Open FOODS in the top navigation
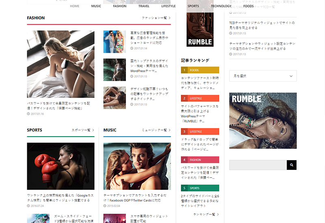 click(249, 6)
